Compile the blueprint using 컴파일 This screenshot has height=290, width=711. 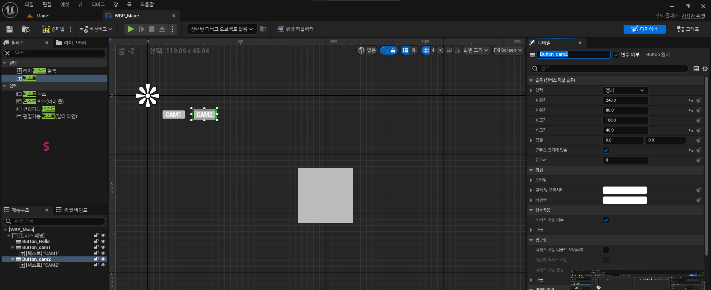(x=53, y=29)
